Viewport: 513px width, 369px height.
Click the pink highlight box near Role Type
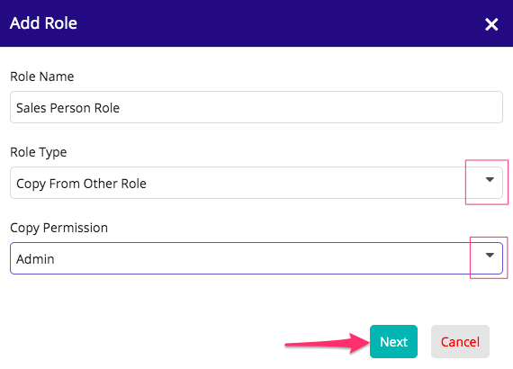(x=487, y=182)
